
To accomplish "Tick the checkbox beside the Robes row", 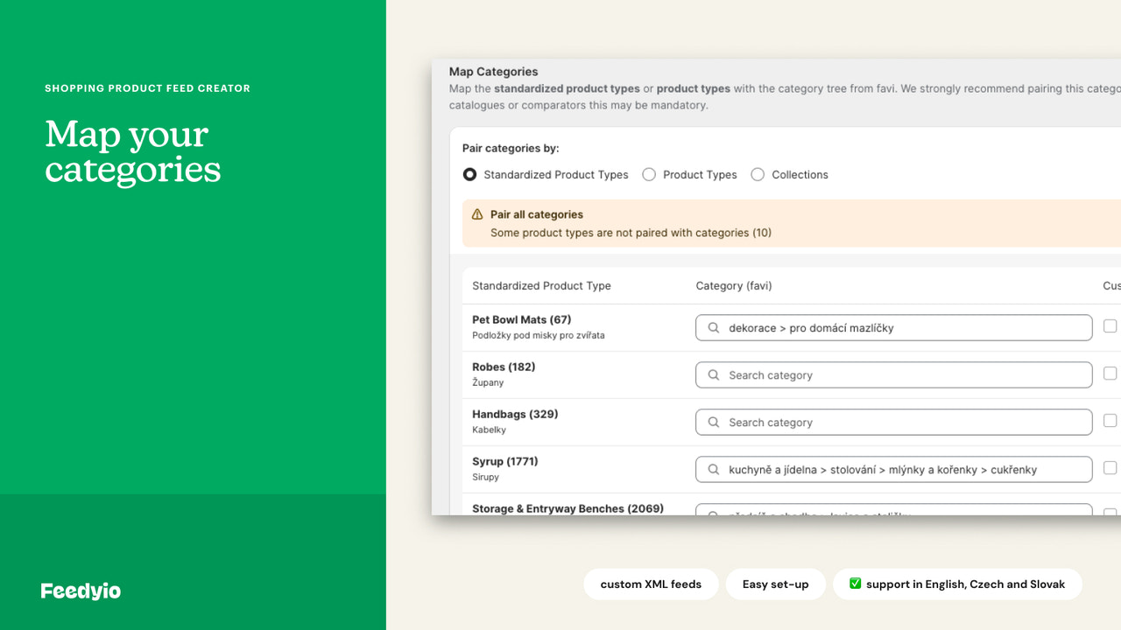I will pos(1110,373).
